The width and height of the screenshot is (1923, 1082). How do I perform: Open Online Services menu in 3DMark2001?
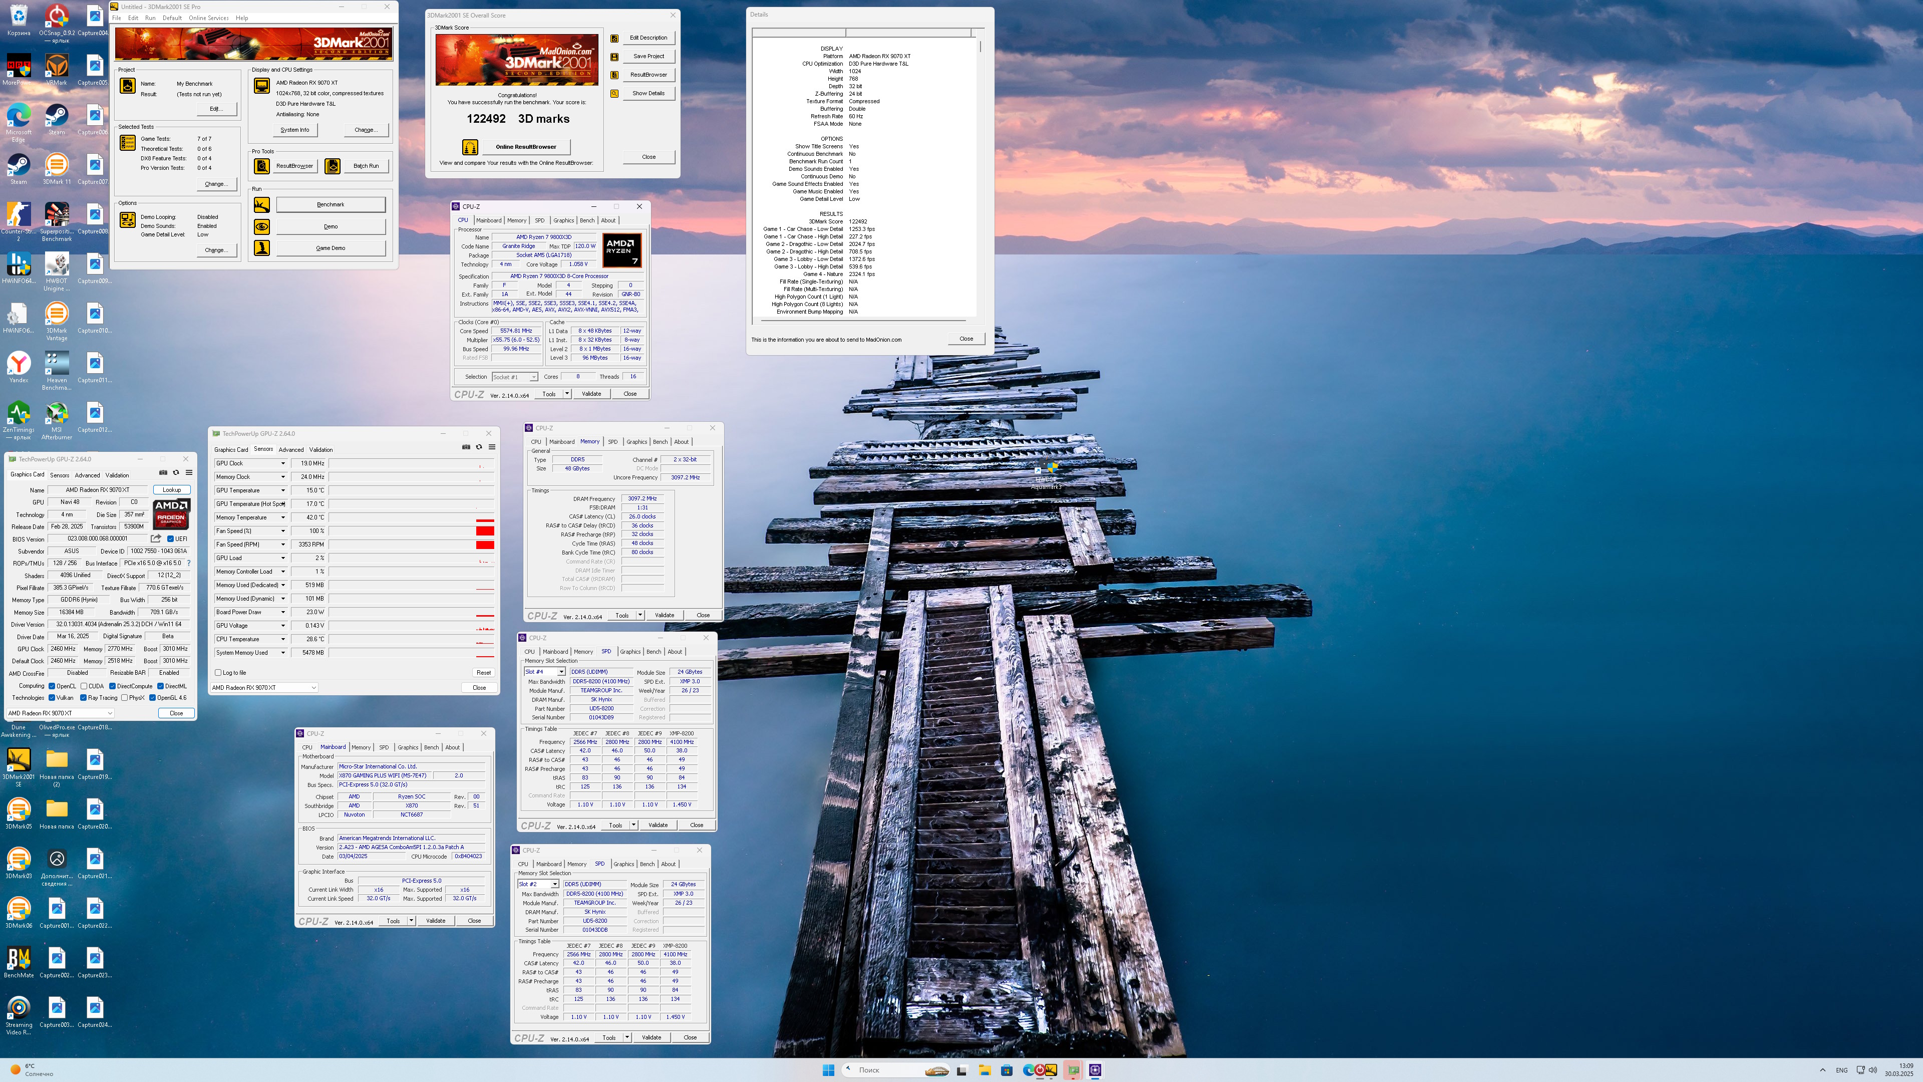[x=208, y=18]
